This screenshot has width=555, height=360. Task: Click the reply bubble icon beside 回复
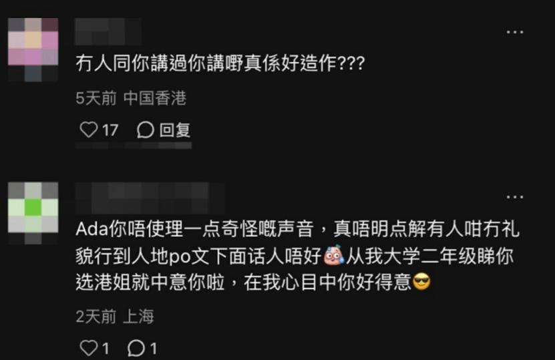[145, 130]
